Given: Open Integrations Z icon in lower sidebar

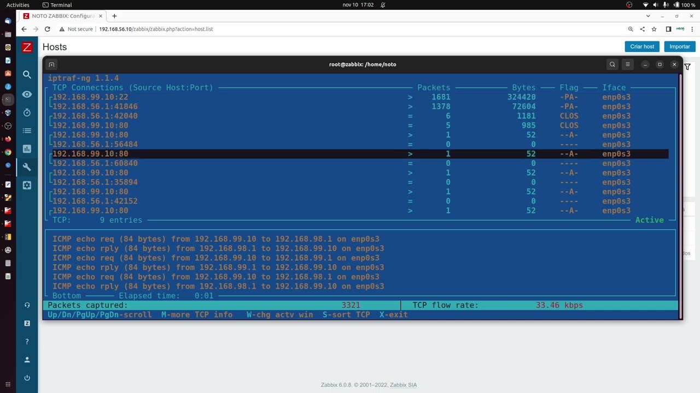Looking at the screenshot, I should click(x=27, y=323).
